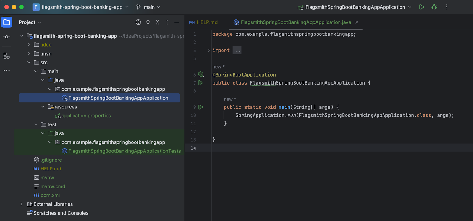Open application.properties in project tree
Viewport: 473px width, 221px height.
coord(86,116)
